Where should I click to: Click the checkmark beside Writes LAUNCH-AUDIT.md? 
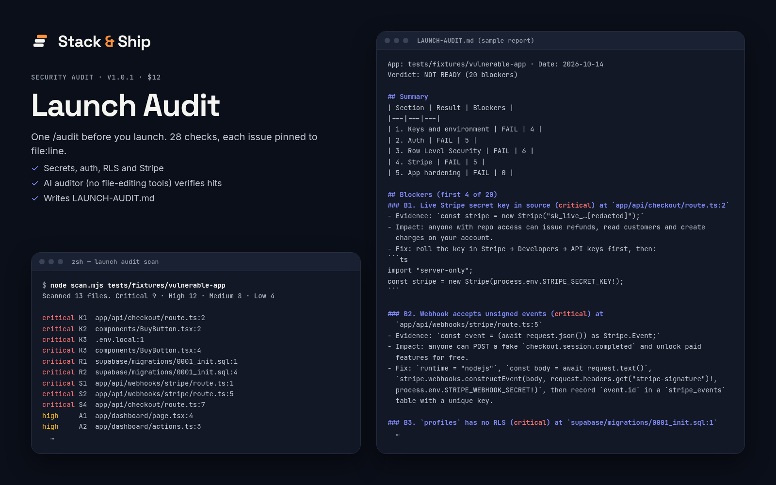(35, 198)
